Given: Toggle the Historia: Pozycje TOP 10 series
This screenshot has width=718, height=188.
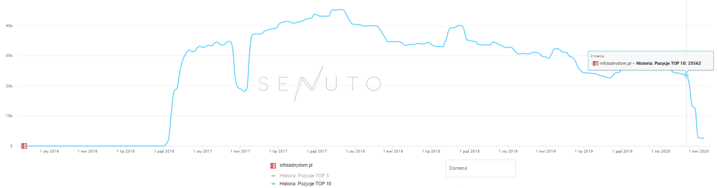Looking at the screenshot, I should tap(305, 184).
